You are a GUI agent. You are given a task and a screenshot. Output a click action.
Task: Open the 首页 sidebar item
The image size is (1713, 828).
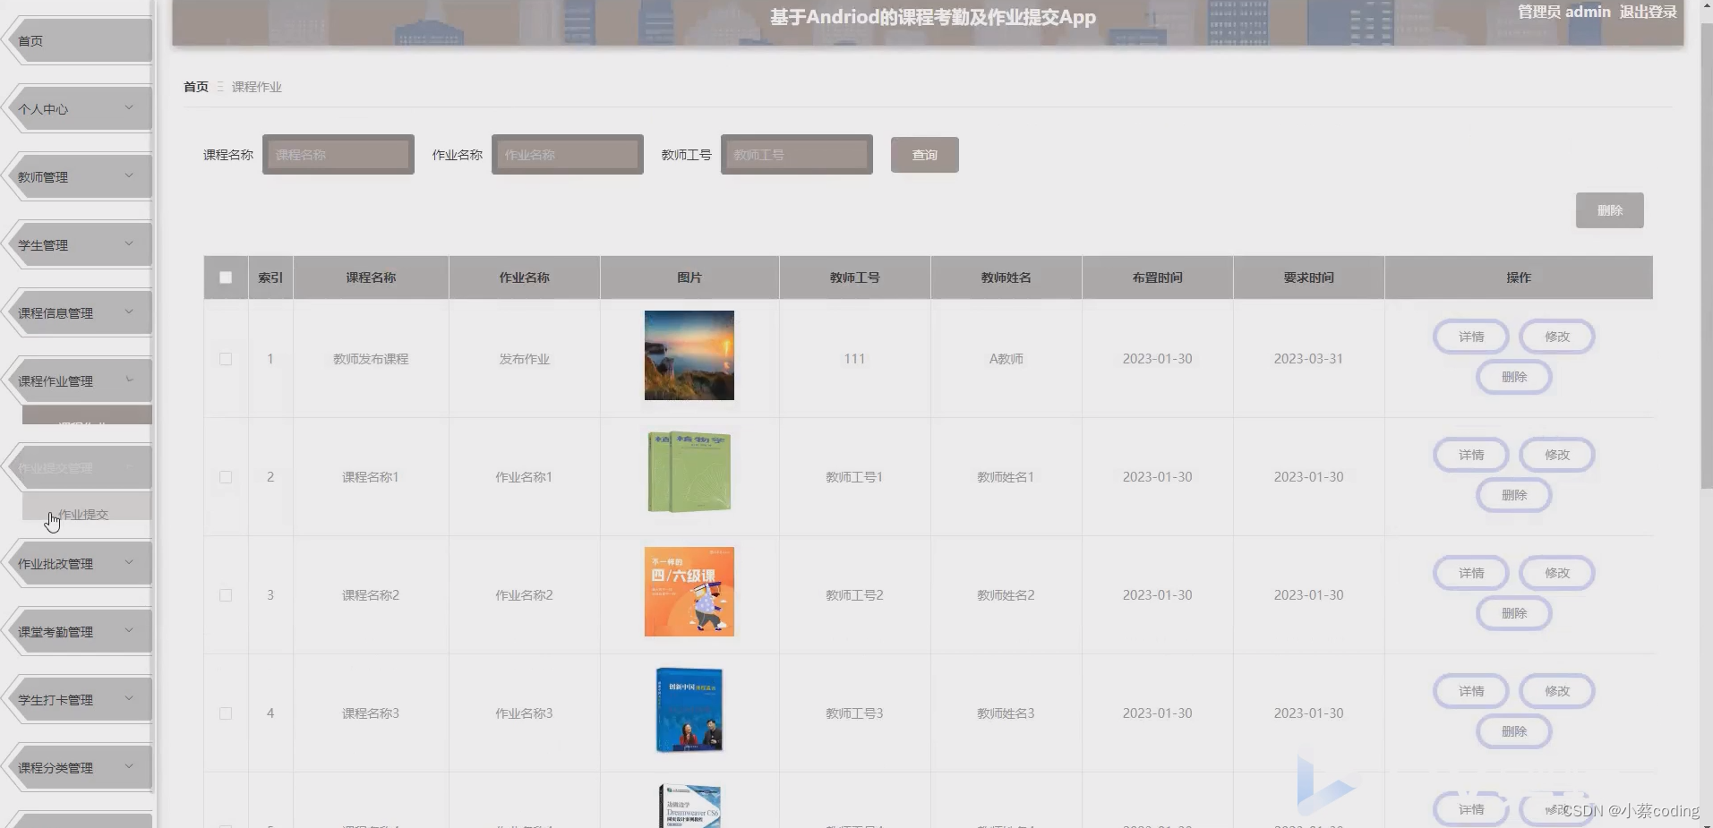point(79,41)
